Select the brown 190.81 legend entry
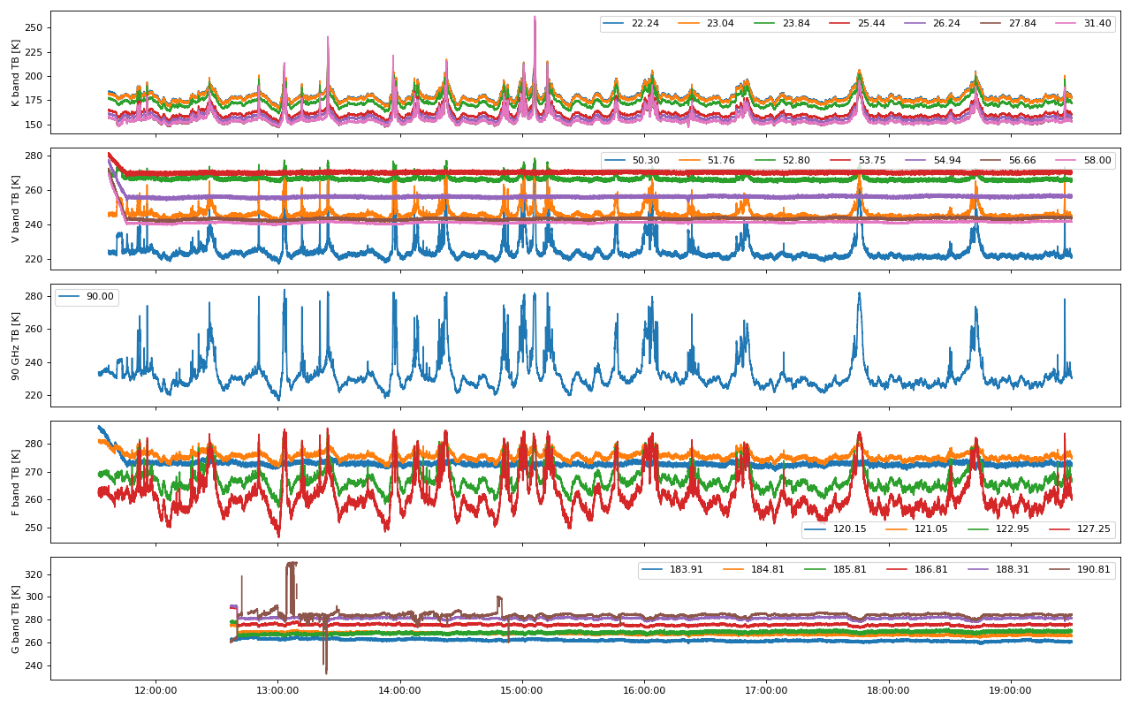 point(1093,570)
